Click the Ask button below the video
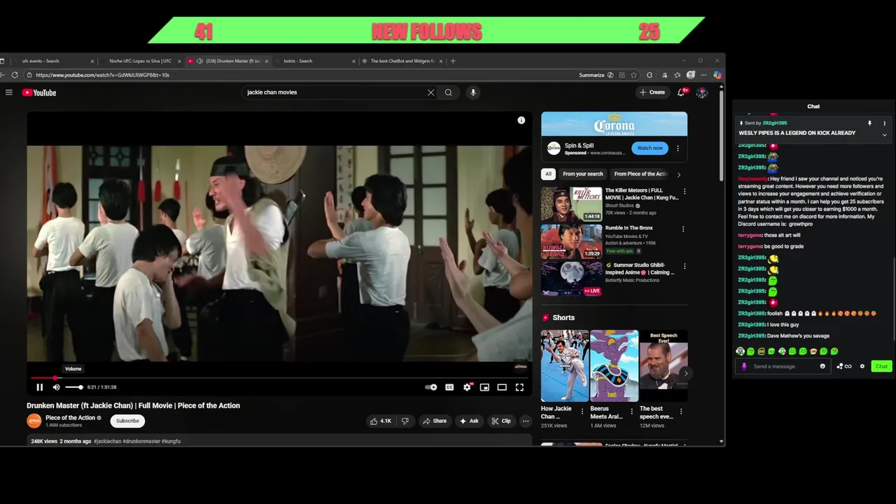 (x=469, y=421)
